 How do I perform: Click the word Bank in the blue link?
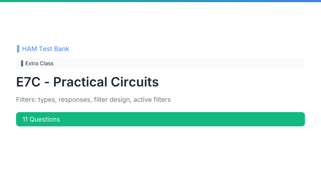(62, 49)
